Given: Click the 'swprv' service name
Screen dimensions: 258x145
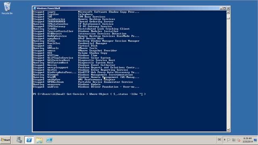Looking at the screenshot, I should click(x=51, y=12).
